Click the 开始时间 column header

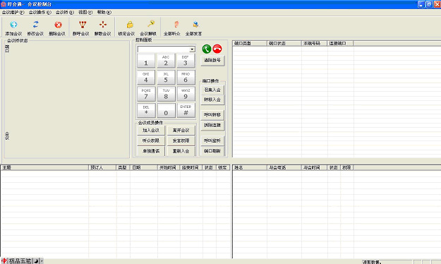point(169,168)
